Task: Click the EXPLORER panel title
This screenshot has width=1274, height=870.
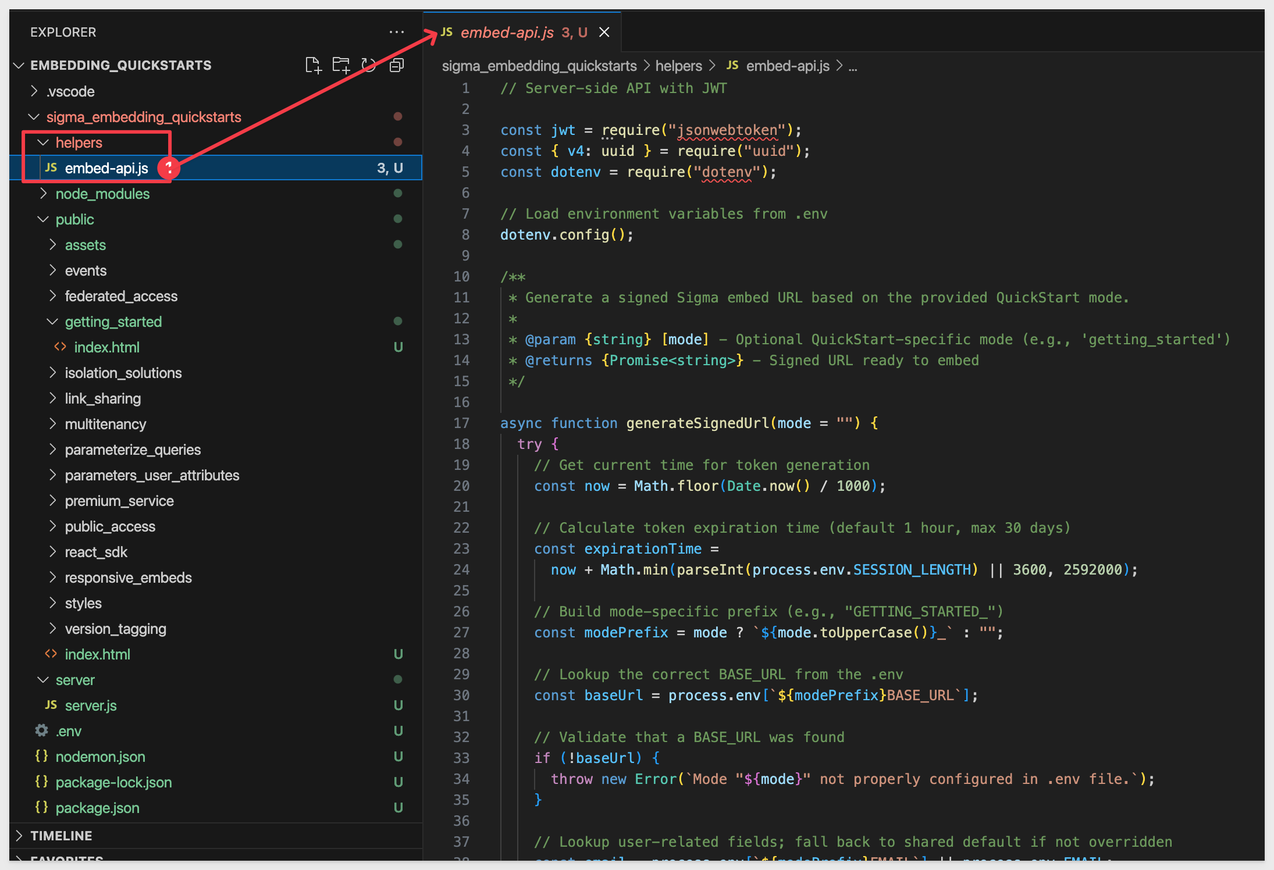Action: [x=63, y=32]
